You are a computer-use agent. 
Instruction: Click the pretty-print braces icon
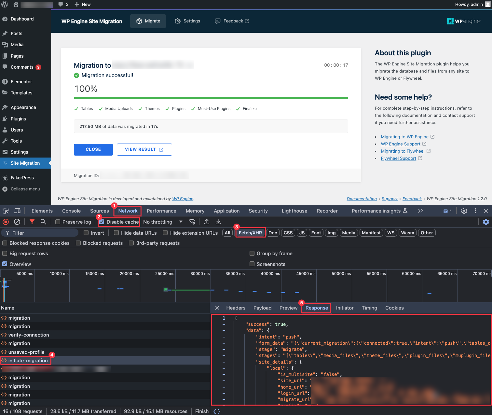click(x=217, y=411)
